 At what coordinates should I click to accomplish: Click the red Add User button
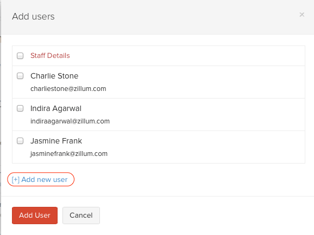pos(35,216)
